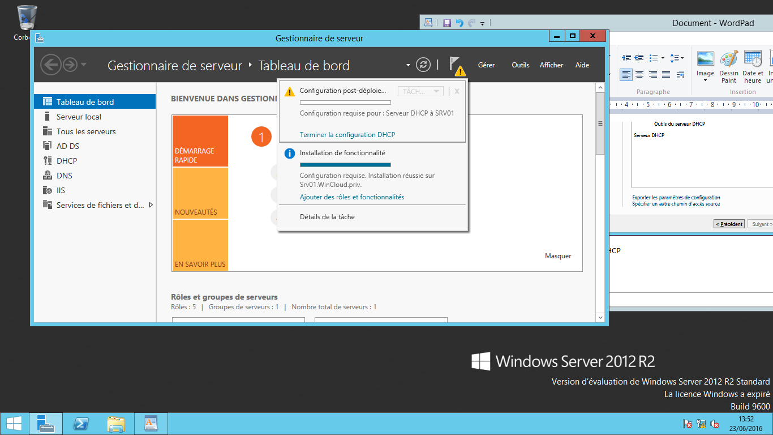Screen dimensions: 773x435
Task: Redo the action in WordPad toolbar
Action: coord(471,23)
